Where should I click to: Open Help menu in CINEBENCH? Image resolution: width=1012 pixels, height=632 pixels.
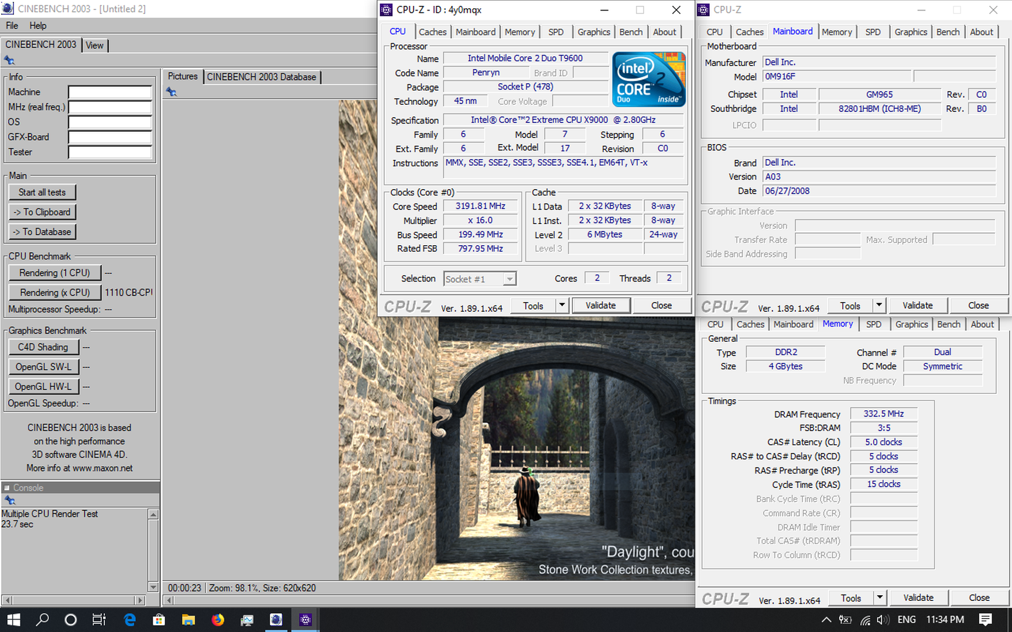[38, 26]
